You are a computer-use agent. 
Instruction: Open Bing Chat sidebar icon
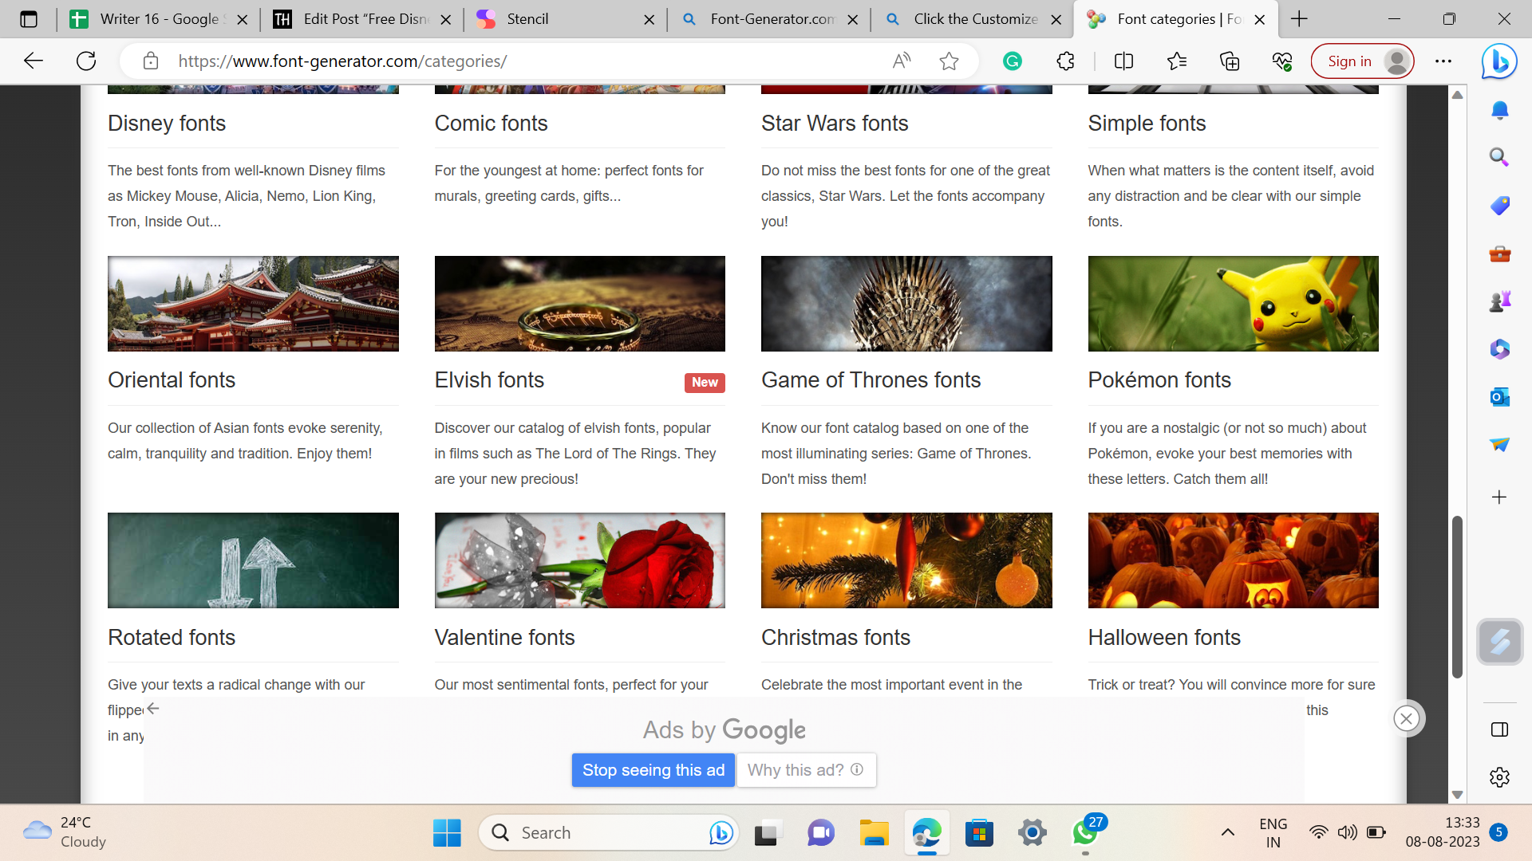[1499, 61]
